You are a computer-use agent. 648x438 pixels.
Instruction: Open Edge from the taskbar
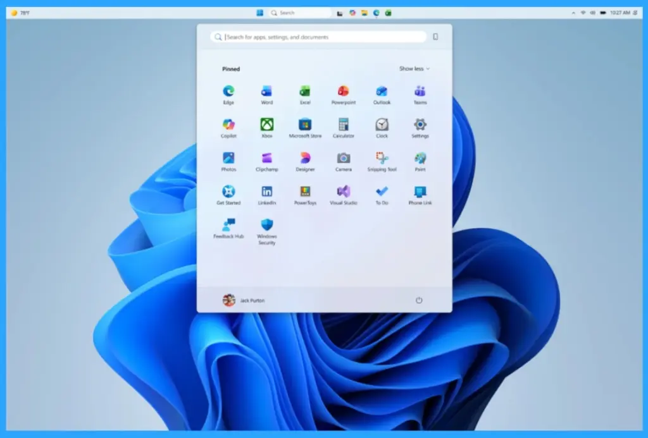pyautogui.click(x=376, y=13)
